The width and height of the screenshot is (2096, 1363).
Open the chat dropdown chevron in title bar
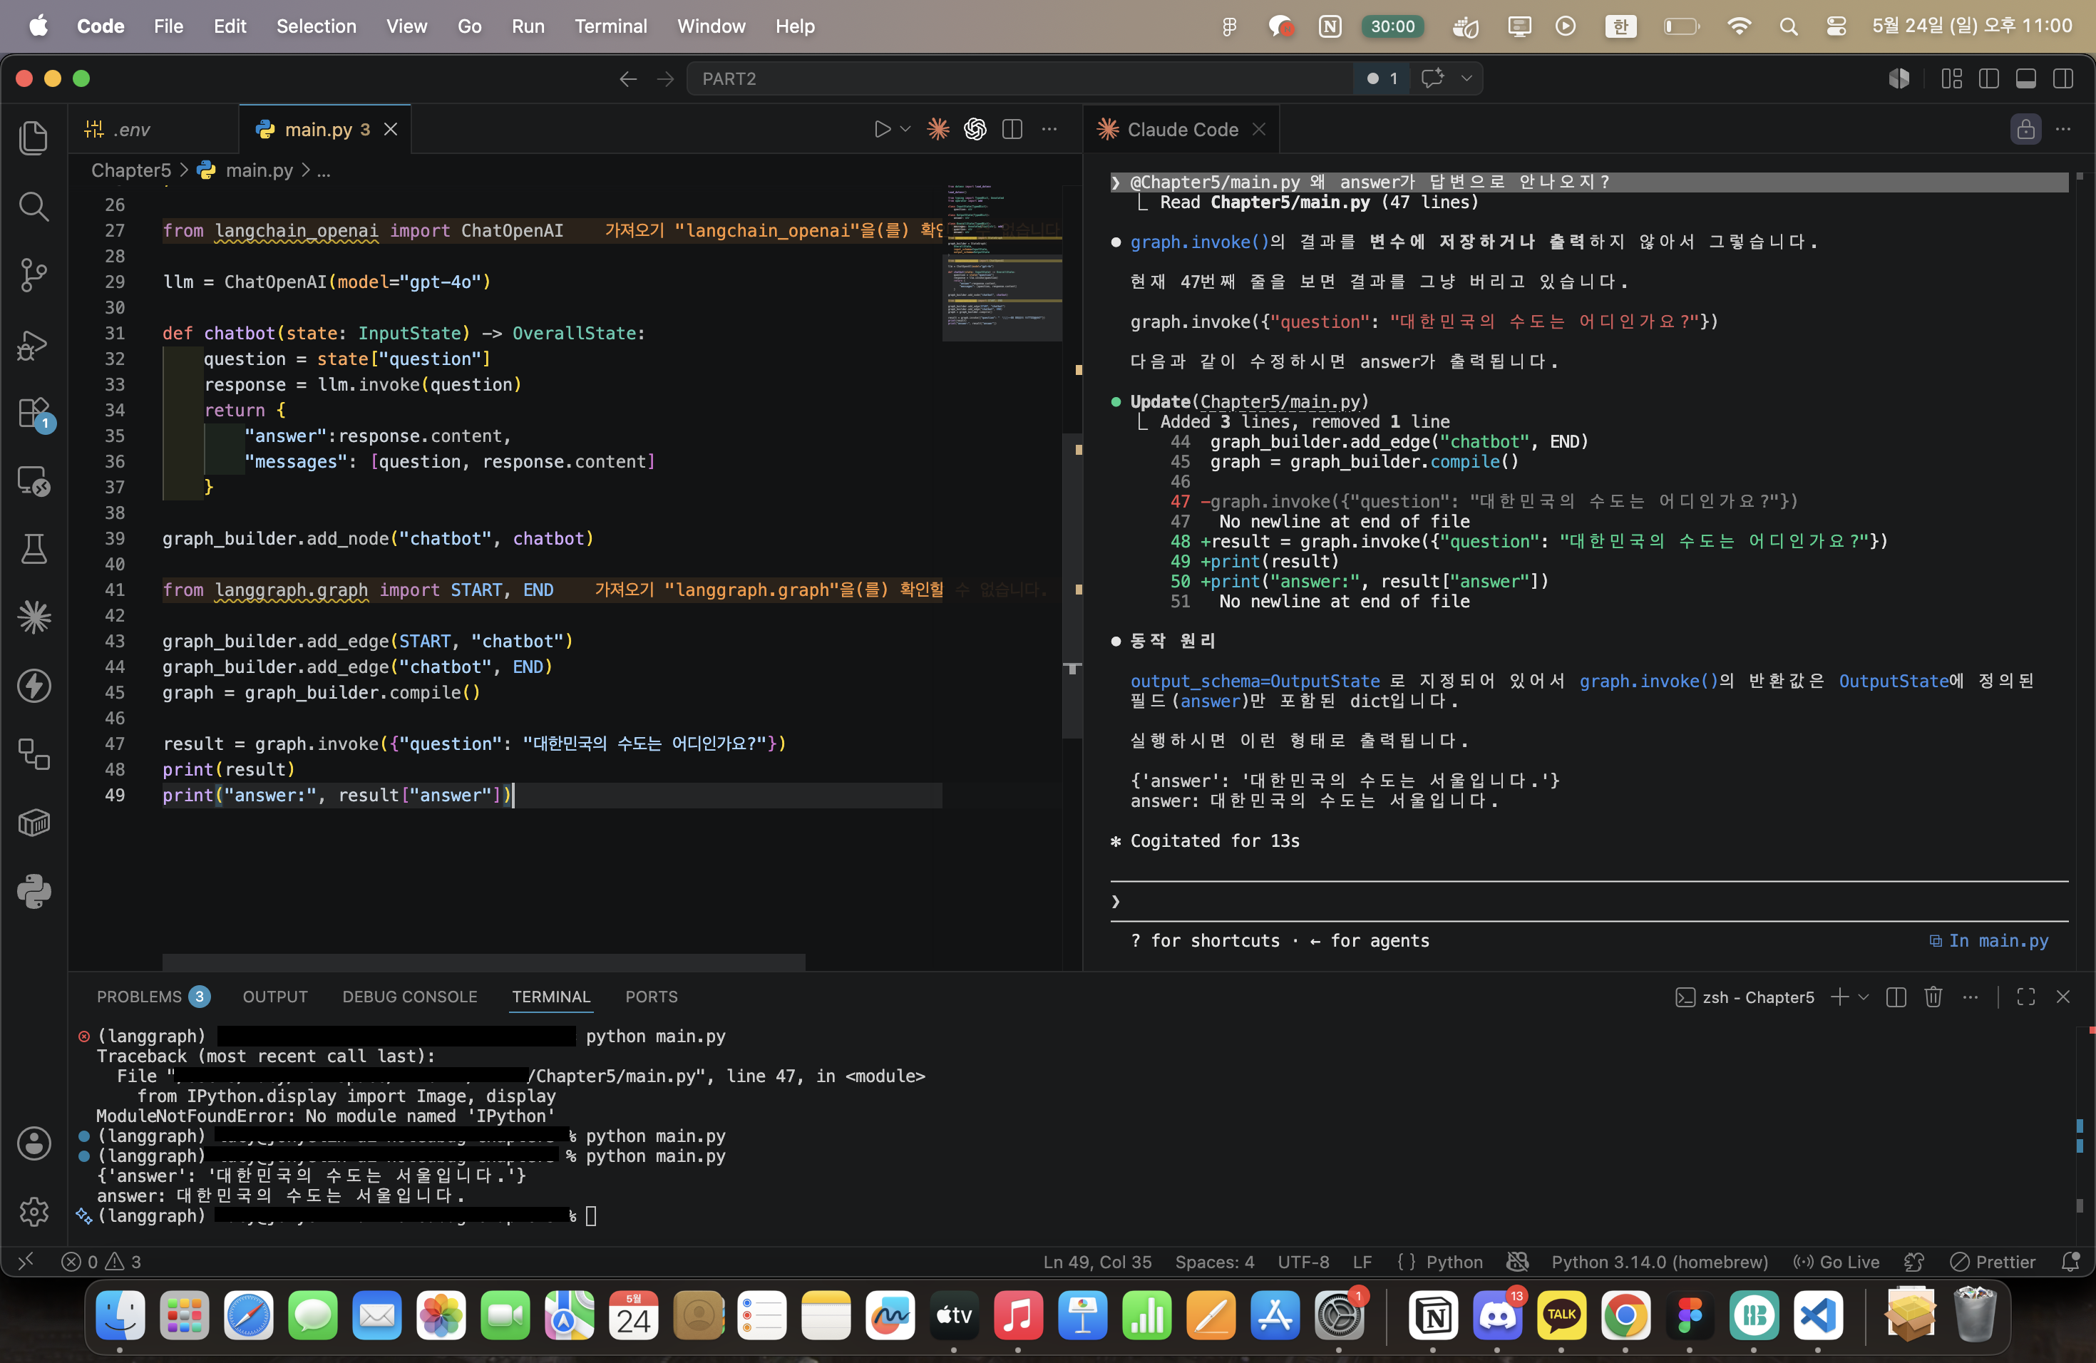[1466, 78]
